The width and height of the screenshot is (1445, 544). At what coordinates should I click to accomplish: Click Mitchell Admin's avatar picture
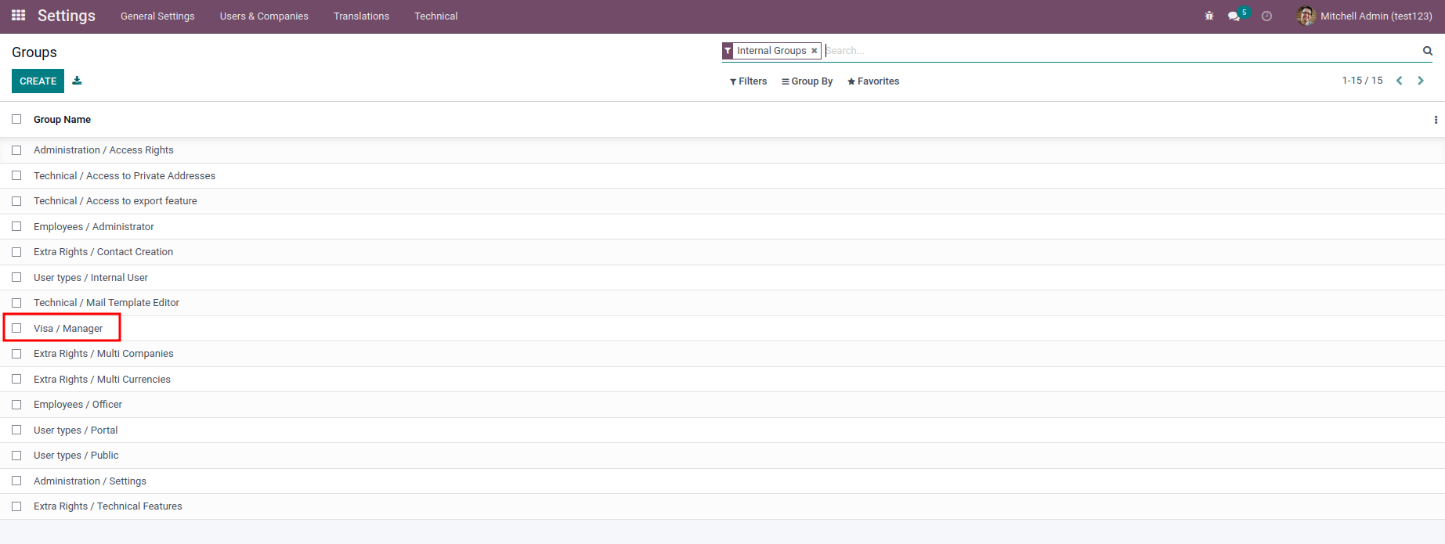click(x=1306, y=16)
